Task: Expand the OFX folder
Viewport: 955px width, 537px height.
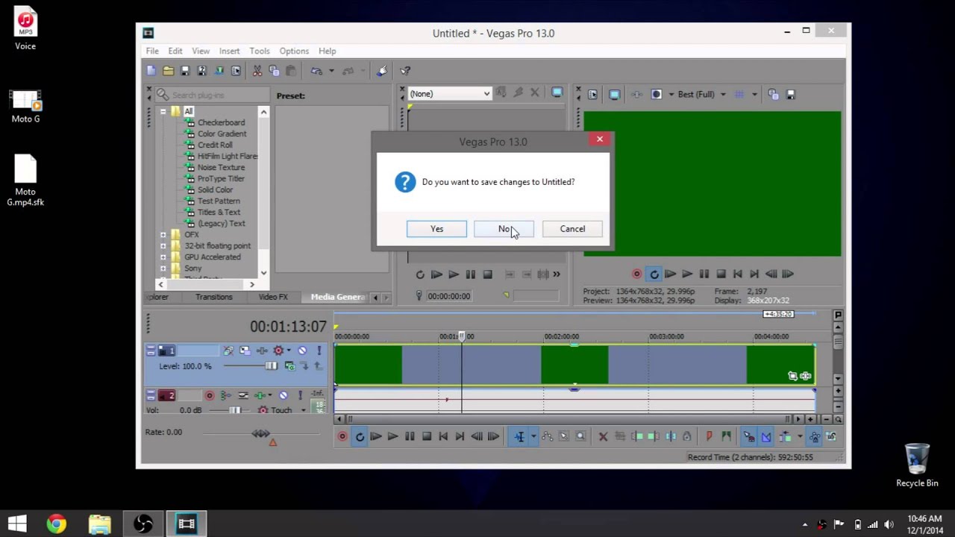Action: click(163, 234)
